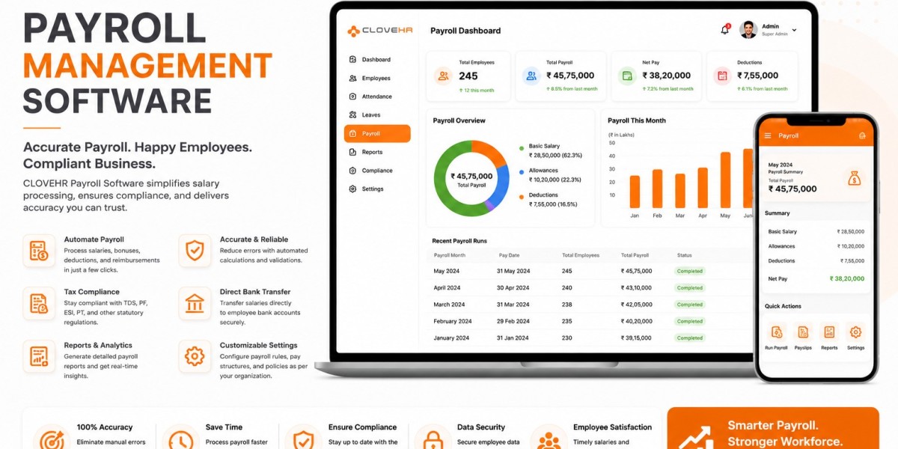Click the Accurate & Reliable shield icon

point(195,251)
